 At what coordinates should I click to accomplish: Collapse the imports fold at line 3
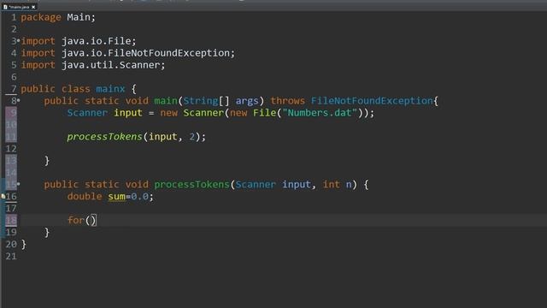pyautogui.click(x=18, y=41)
